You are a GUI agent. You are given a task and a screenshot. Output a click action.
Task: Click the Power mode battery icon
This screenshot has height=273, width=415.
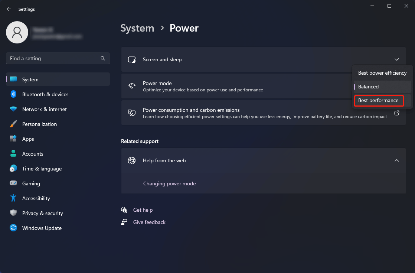point(132,86)
